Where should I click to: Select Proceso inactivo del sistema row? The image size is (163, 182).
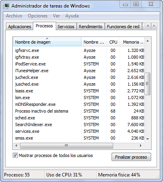click(x=79, y=111)
